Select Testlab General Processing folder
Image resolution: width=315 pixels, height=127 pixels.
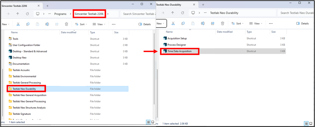25,82
